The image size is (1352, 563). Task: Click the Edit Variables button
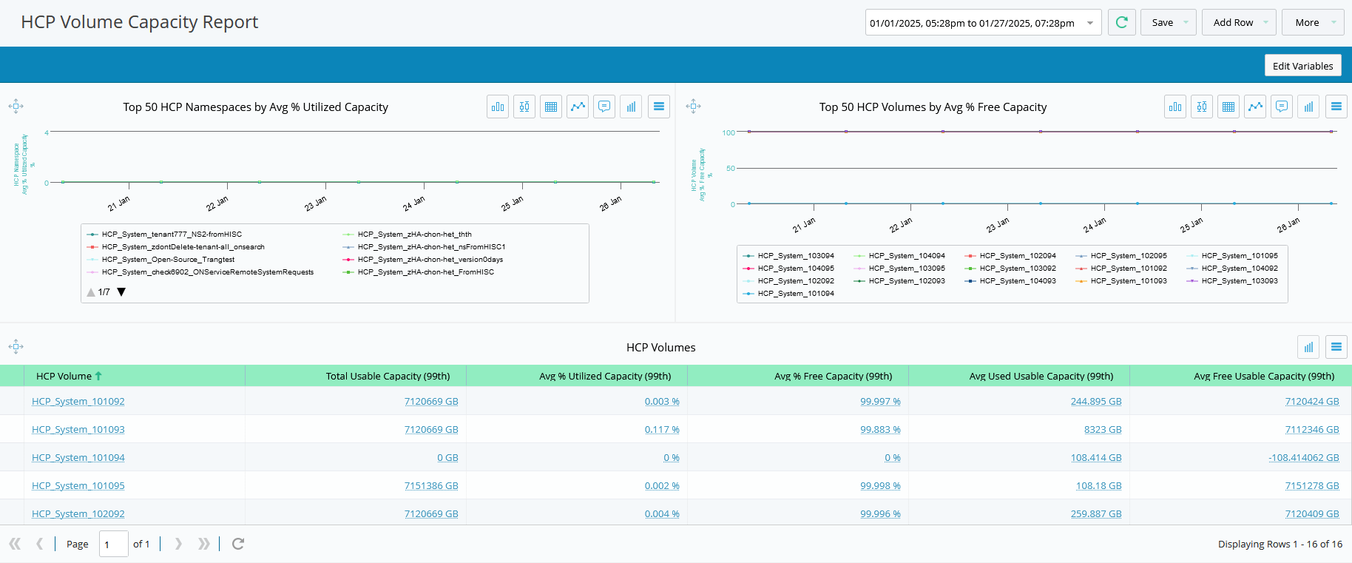[1302, 66]
